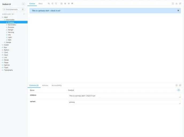Click the variant control text field

(124, 102)
